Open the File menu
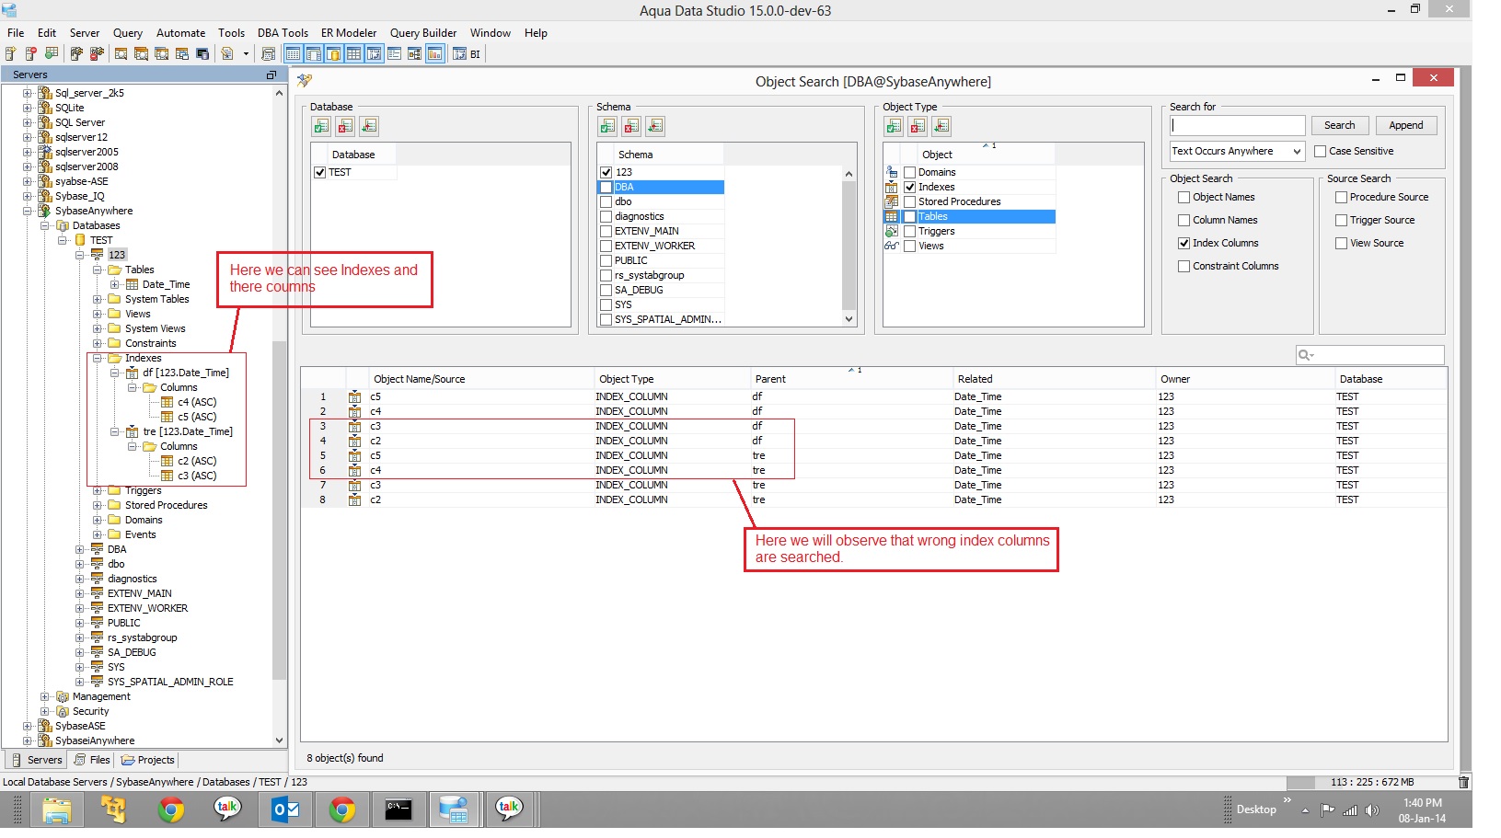 [16, 33]
